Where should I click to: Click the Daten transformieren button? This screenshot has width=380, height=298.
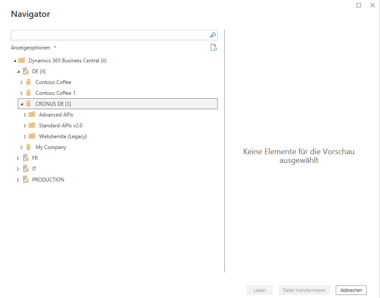(x=304, y=290)
